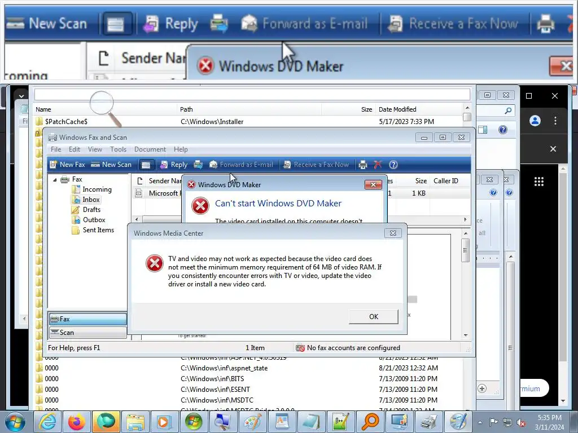This screenshot has height=433, width=578.
Task: Open Firefox from the taskbar
Action: 77,422
